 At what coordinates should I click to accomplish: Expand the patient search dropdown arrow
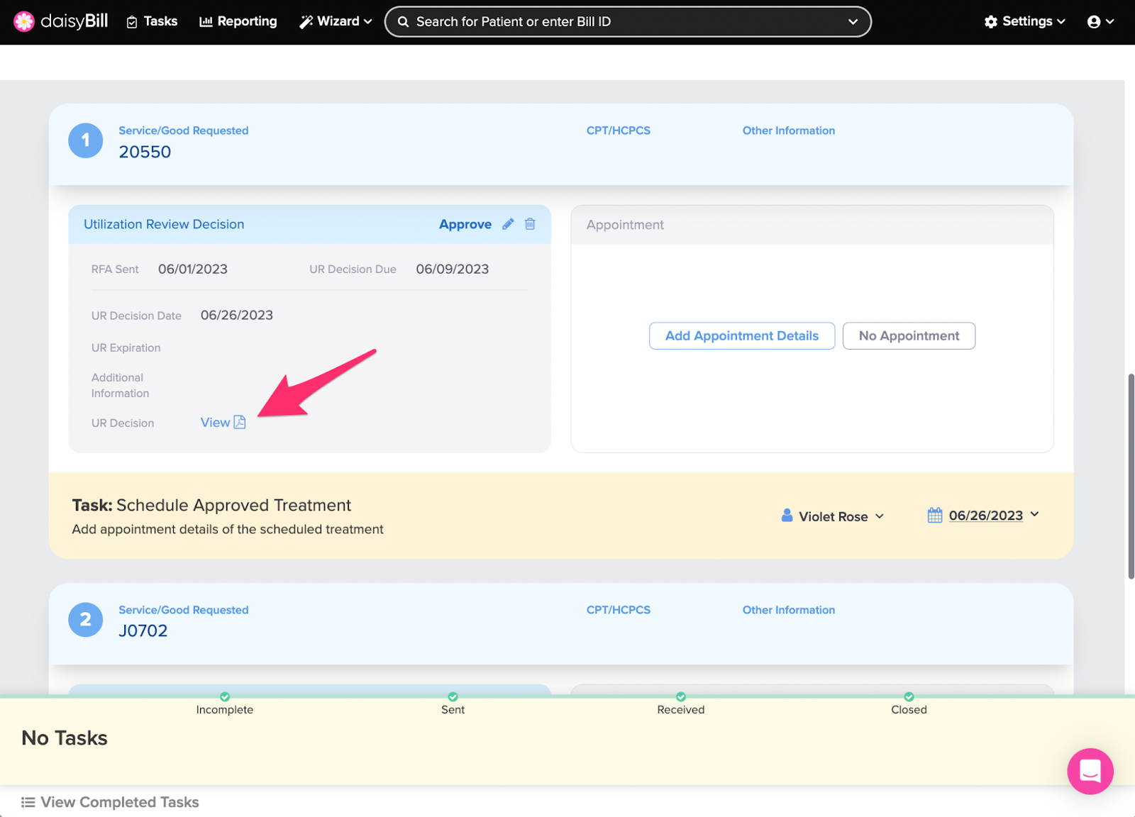(x=853, y=22)
